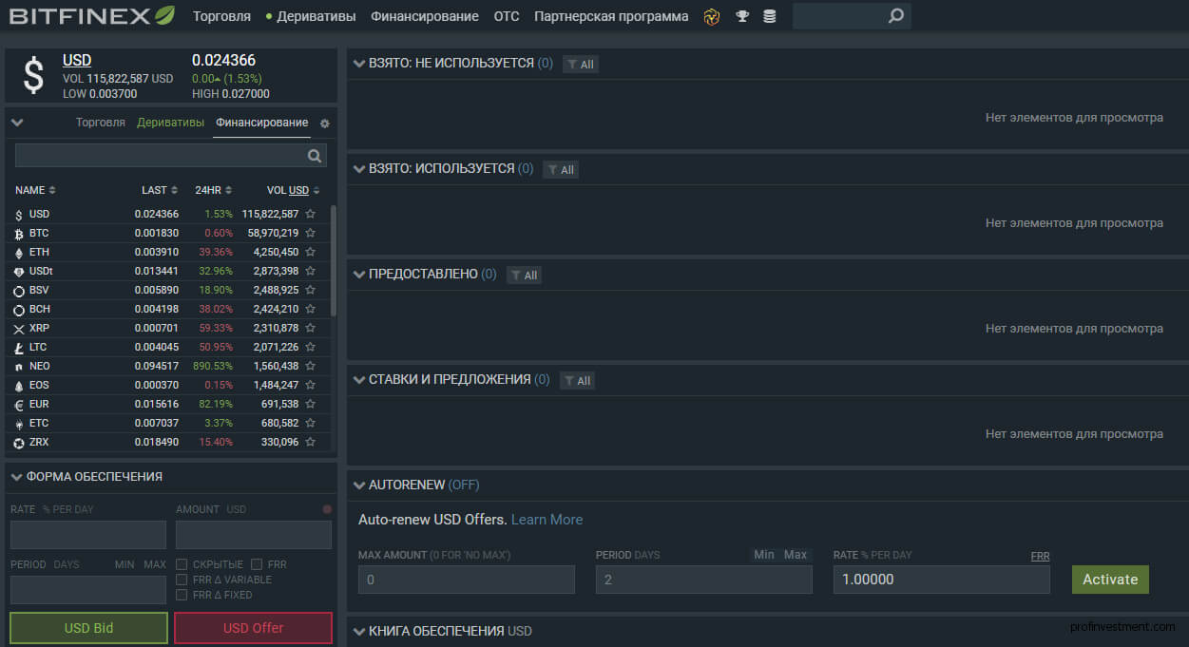Collapse the ticker list panel chevron
This screenshot has width=1189, height=647.
[x=17, y=123]
